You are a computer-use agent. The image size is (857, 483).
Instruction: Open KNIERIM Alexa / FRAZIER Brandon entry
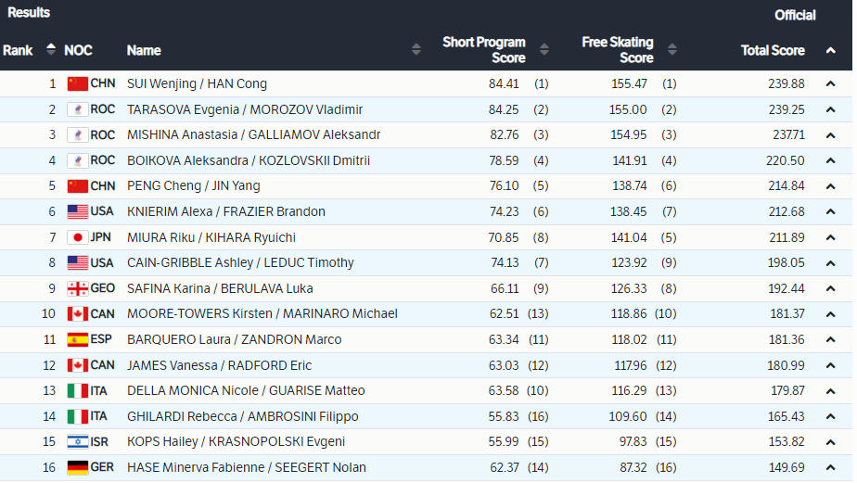226,211
